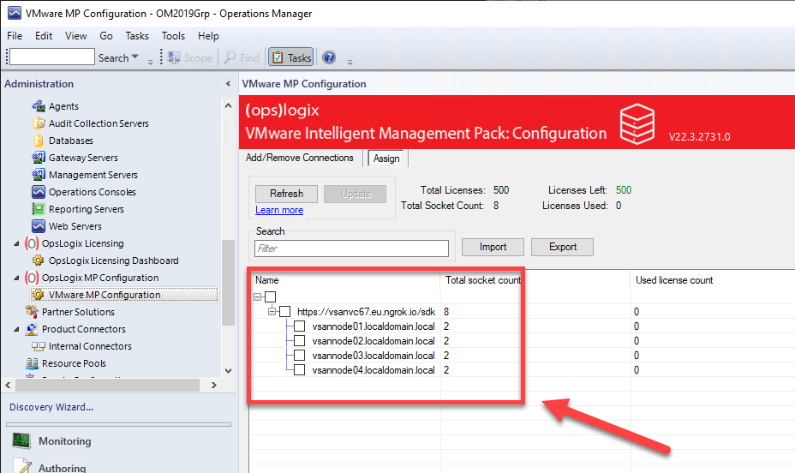Check the root checkbox in the Name tree
Image resolution: width=795 pixels, height=473 pixels.
coord(270,296)
